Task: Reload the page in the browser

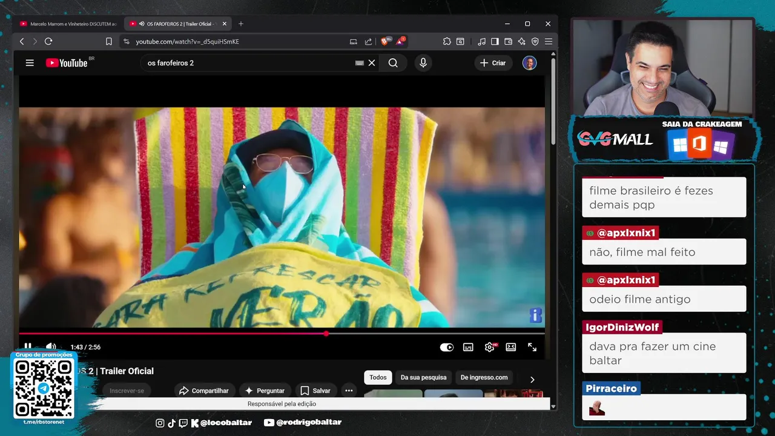Action: pos(48,41)
